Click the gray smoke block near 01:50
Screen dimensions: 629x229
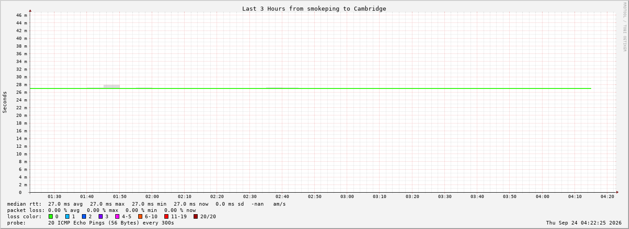pyautogui.click(x=112, y=86)
